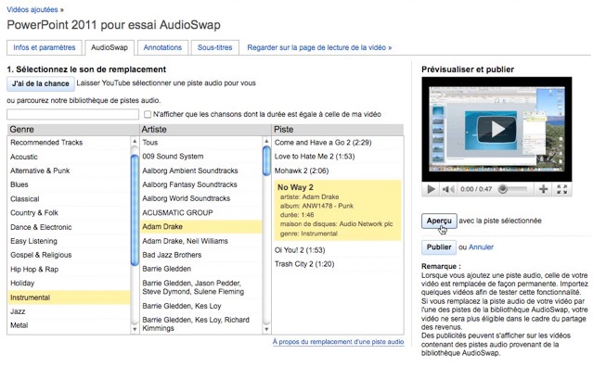This screenshot has width=606, height=367.
Task: Open the À propos du remplacement link
Action: pyautogui.click(x=338, y=342)
